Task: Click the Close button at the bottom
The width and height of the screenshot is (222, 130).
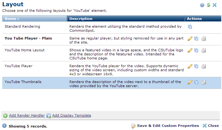Action: (210, 126)
